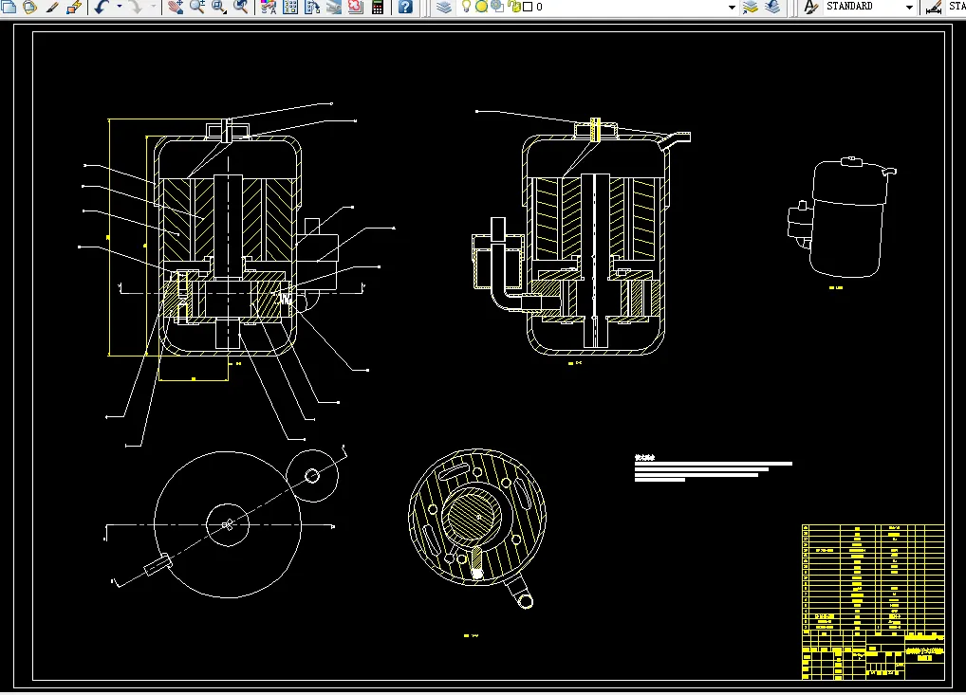Open the Help question mark

point(405,7)
